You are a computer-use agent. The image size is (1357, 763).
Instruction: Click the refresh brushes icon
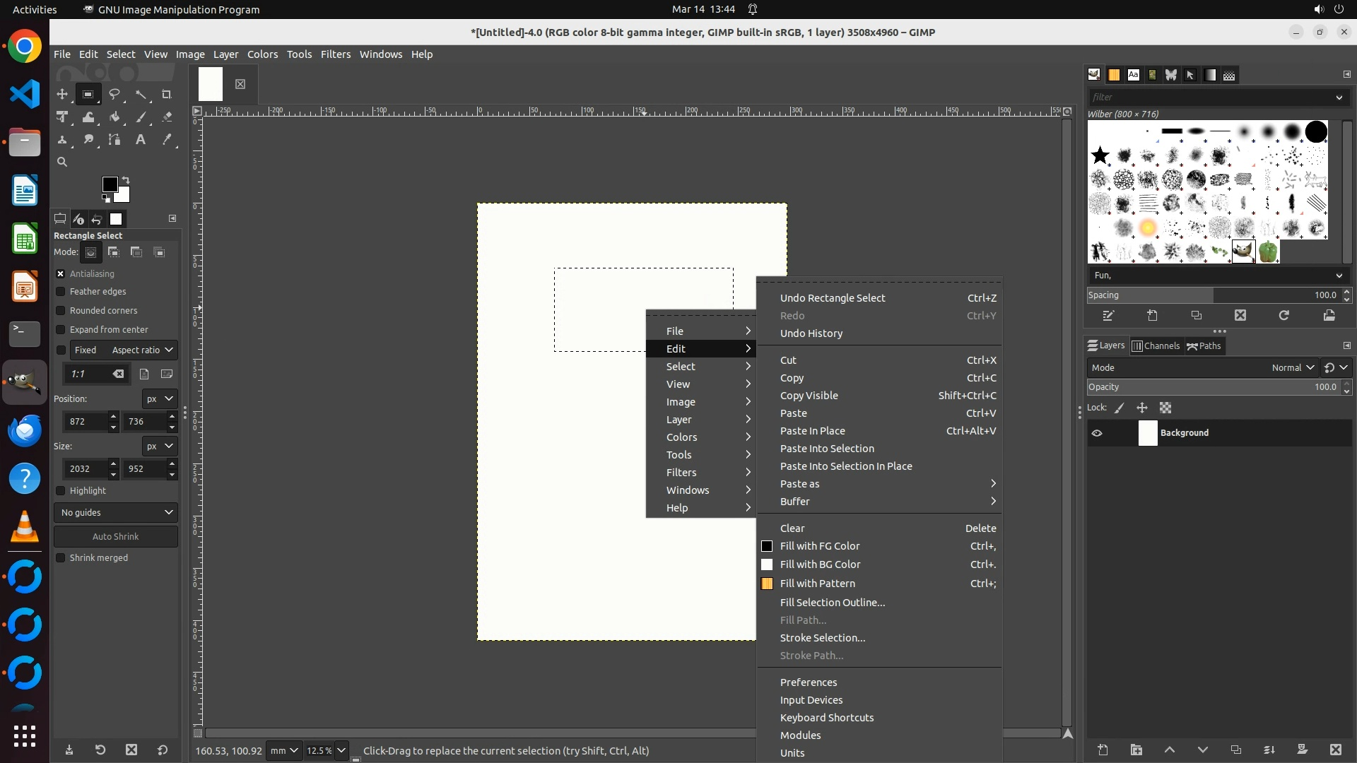1283,316
